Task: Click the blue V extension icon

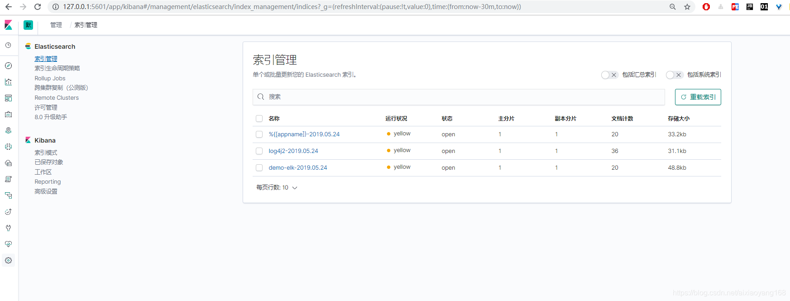Action: click(x=779, y=7)
